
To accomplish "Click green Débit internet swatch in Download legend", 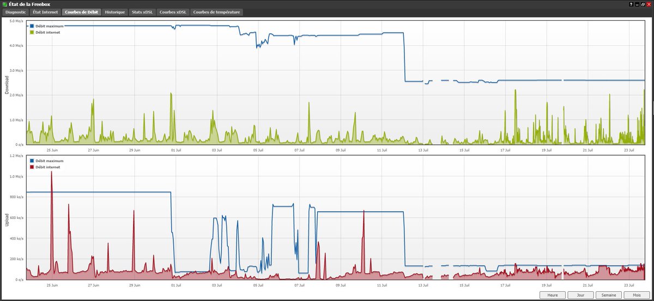I will (32, 33).
